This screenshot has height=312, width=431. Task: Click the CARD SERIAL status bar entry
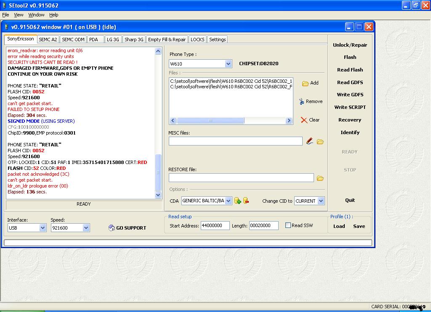coord(398,307)
